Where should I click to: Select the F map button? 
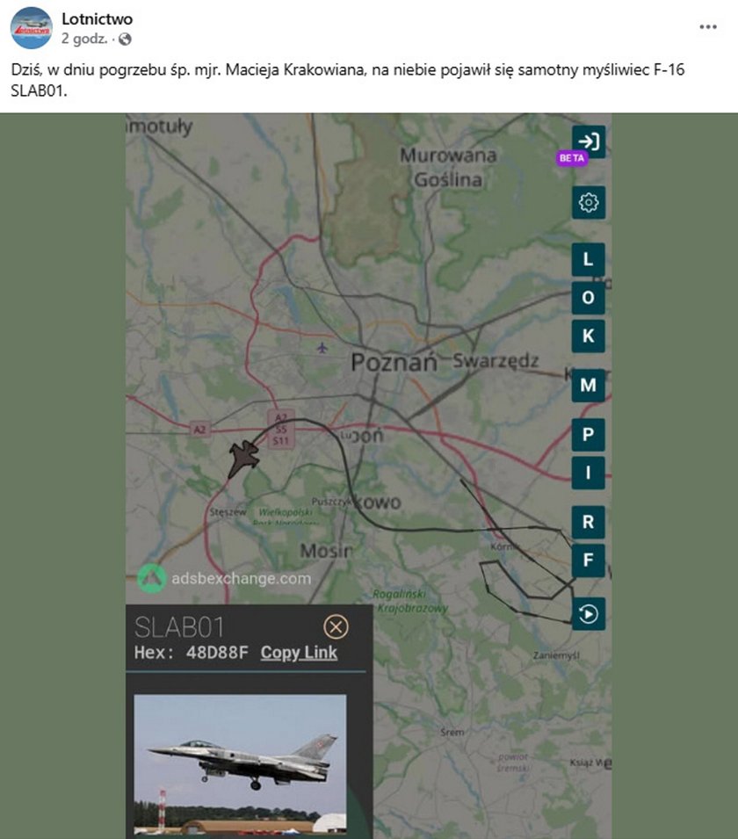(x=588, y=561)
